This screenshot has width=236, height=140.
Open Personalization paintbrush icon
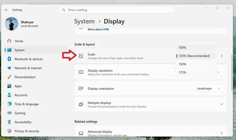[x=9, y=77]
